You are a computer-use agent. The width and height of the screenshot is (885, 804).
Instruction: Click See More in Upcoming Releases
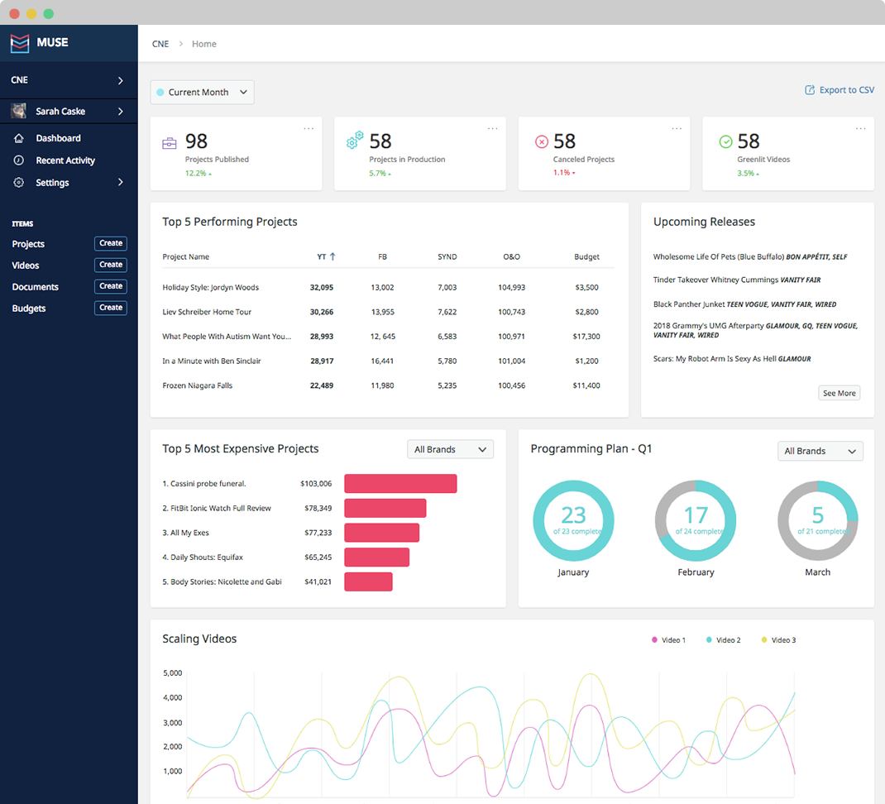click(x=840, y=393)
